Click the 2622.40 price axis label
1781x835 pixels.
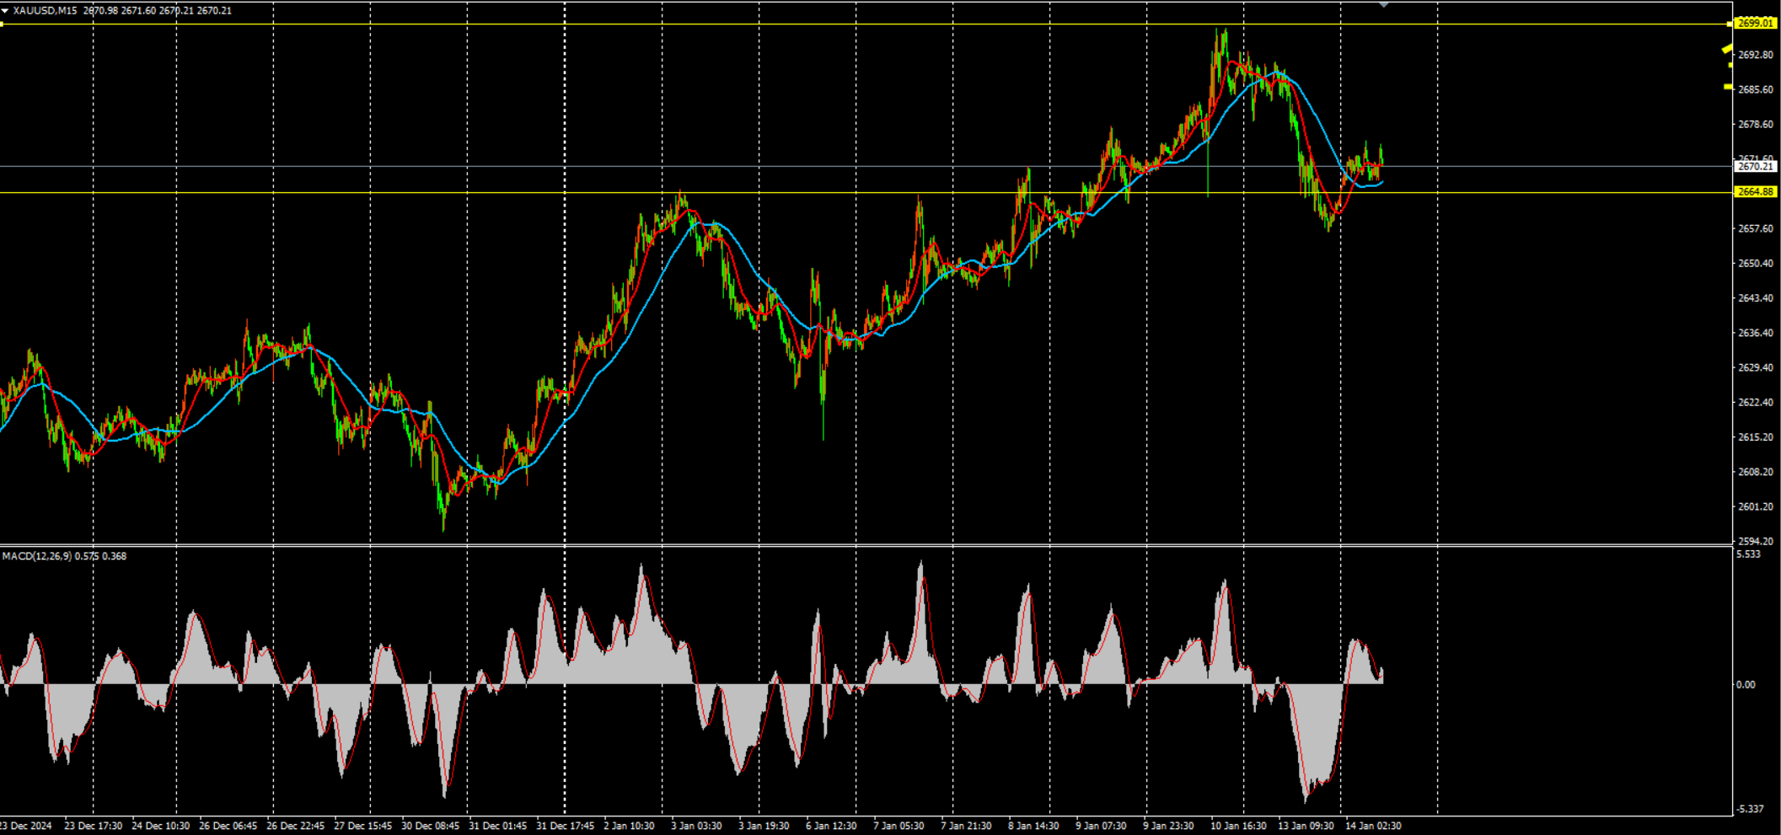coord(1756,403)
